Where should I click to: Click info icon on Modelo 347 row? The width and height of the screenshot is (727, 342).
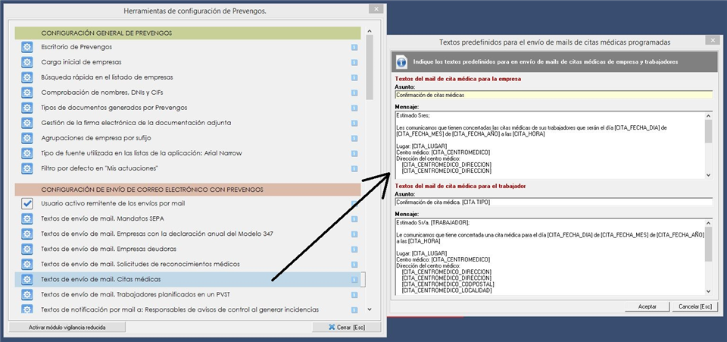(x=354, y=234)
